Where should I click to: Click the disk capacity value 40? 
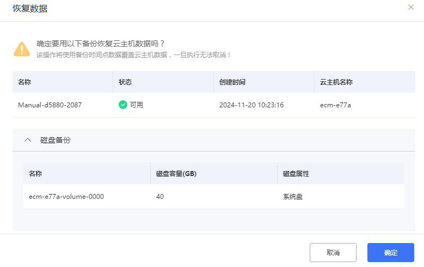pos(160,196)
